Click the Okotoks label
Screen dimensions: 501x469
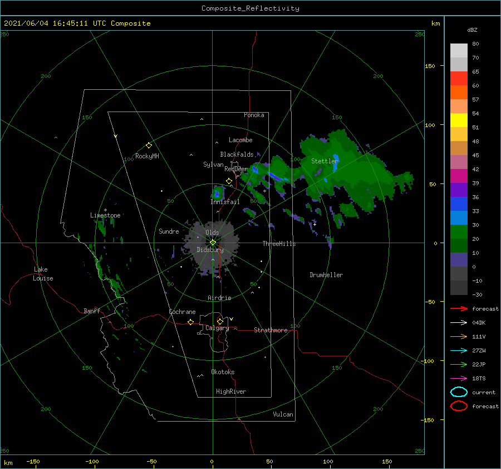[223, 372]
